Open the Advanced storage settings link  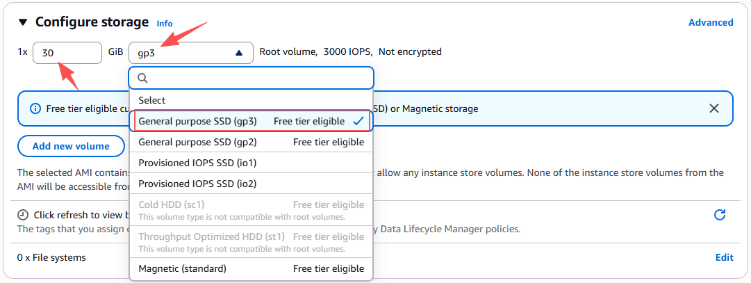coord(710,22)
